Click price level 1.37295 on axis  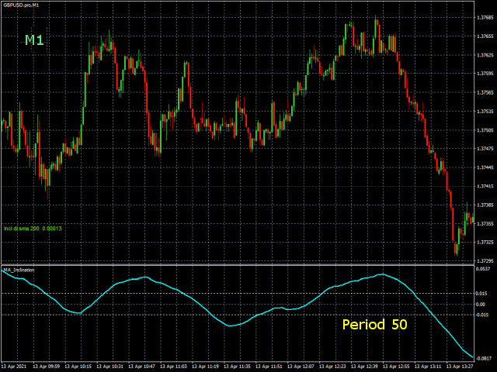pyautogui.click(x=485, y=261)
